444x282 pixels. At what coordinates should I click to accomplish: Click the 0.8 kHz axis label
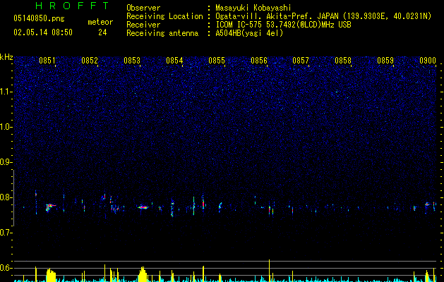(x=6, y=197)
